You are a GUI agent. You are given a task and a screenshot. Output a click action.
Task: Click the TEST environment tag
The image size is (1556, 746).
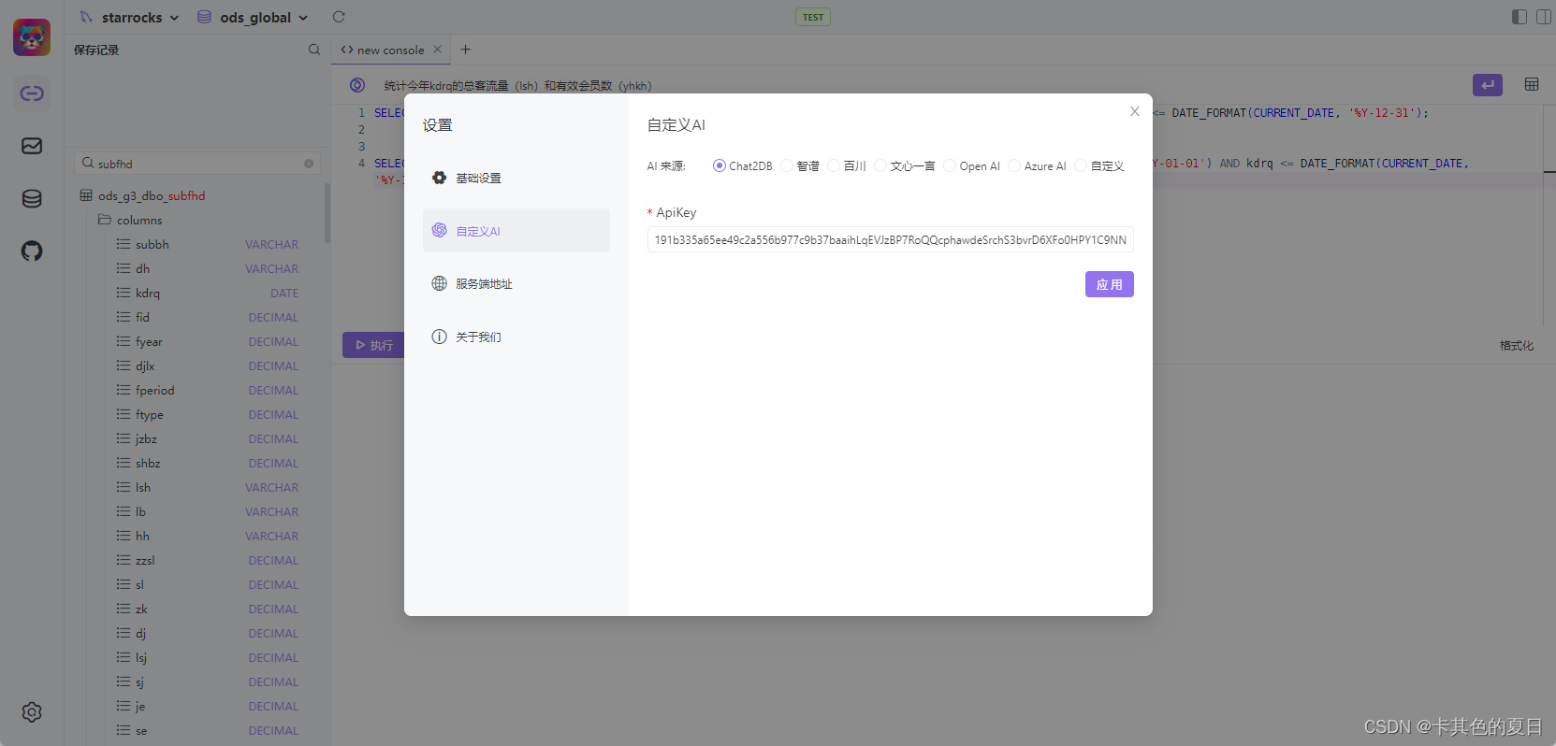point(813,17)
